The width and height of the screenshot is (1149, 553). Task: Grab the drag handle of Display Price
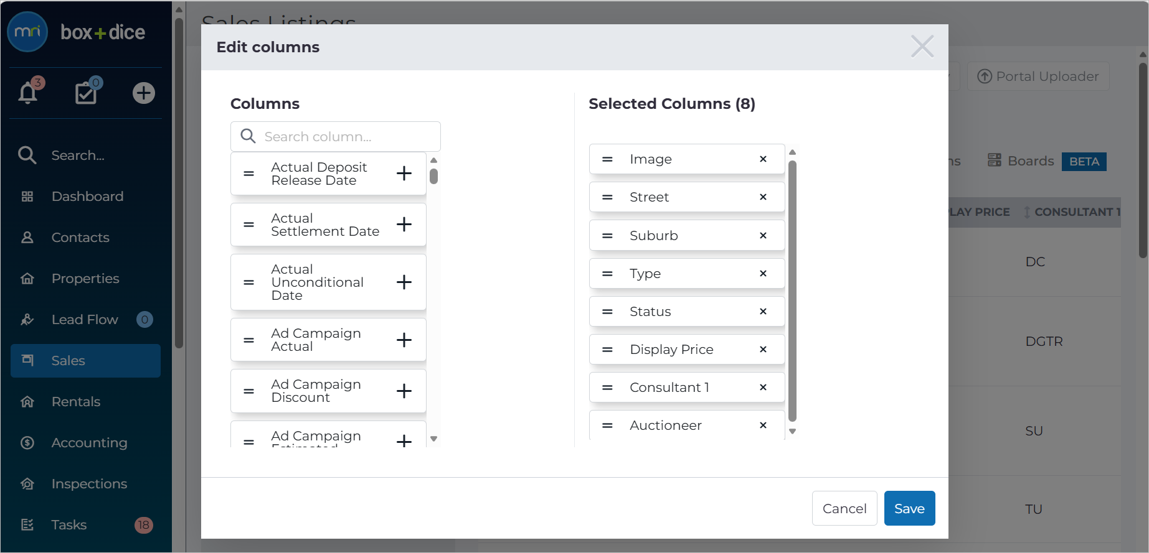607,350
